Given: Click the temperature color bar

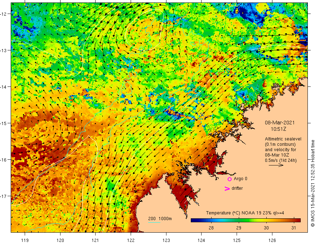Looking at the screenshot, I should [246, 220].
